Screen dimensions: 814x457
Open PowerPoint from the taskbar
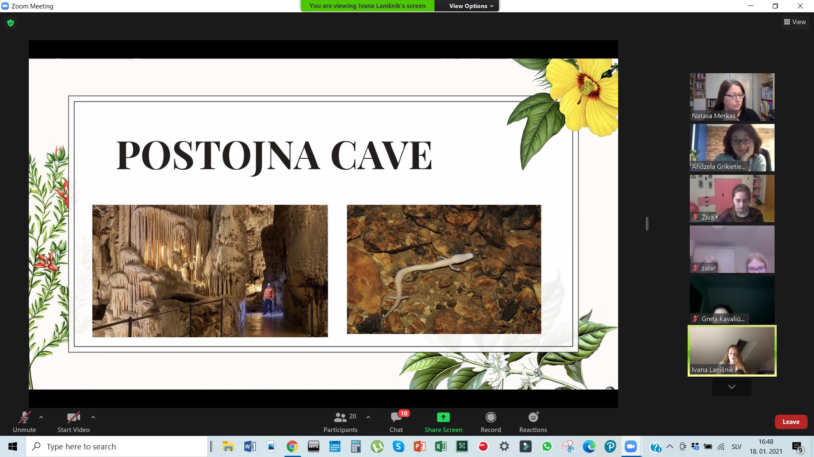[419, 446]
